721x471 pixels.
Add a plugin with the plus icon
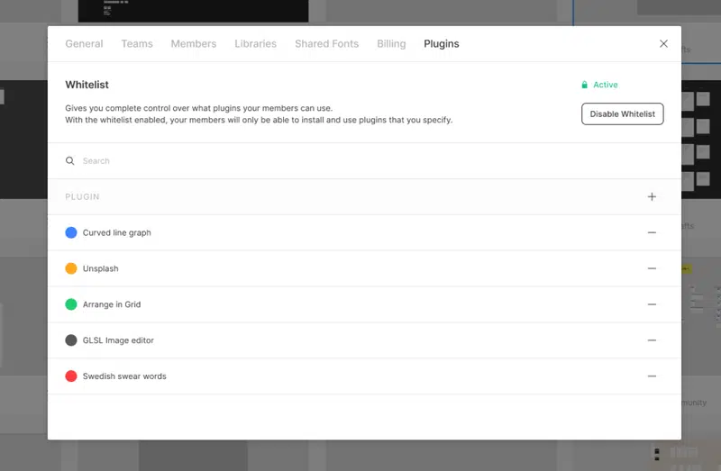pyautogui.click(x=652, y=196)
